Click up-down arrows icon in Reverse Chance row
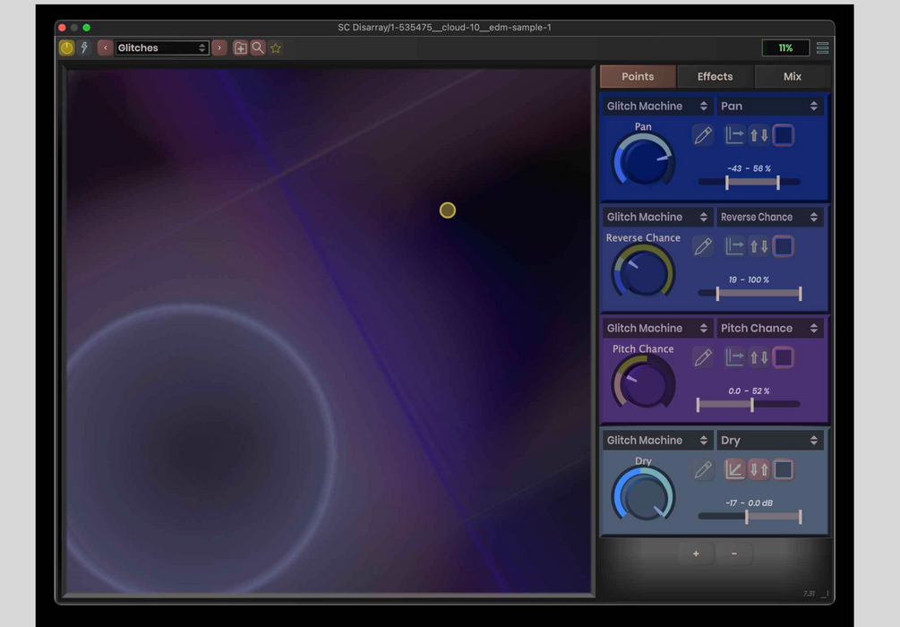 click(759, 246)
